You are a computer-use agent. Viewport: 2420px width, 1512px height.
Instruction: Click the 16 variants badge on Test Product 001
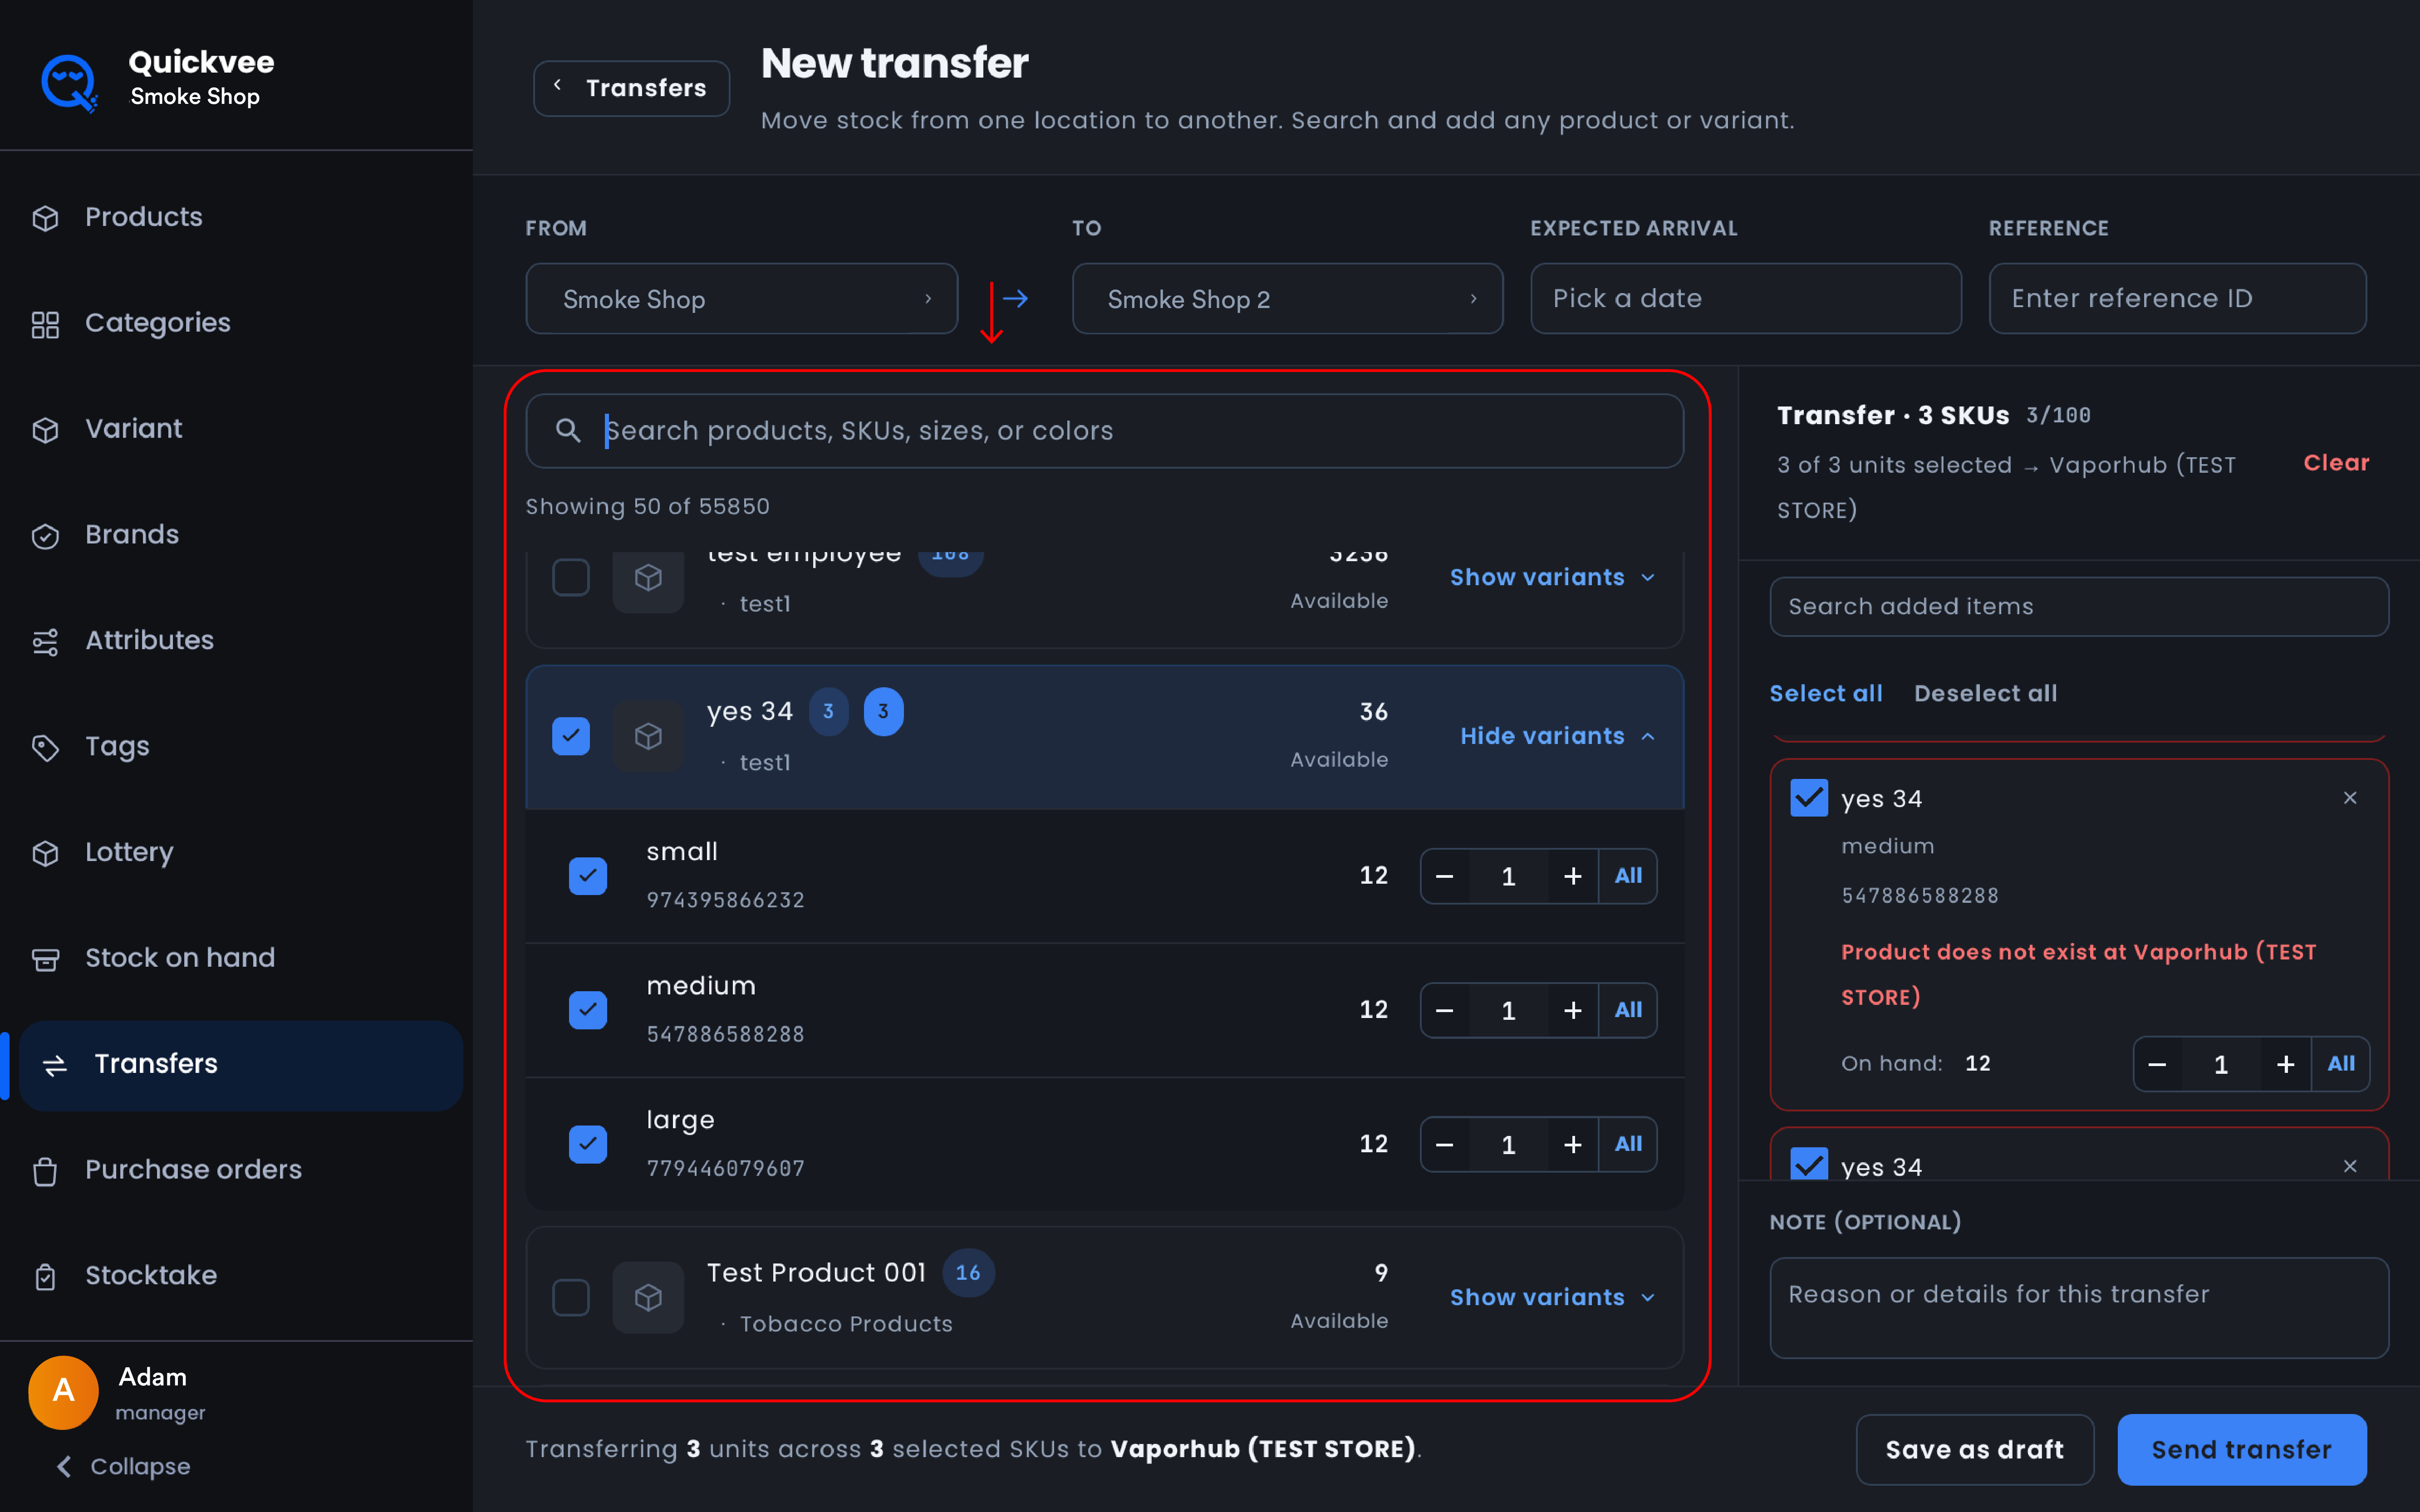967,1273
